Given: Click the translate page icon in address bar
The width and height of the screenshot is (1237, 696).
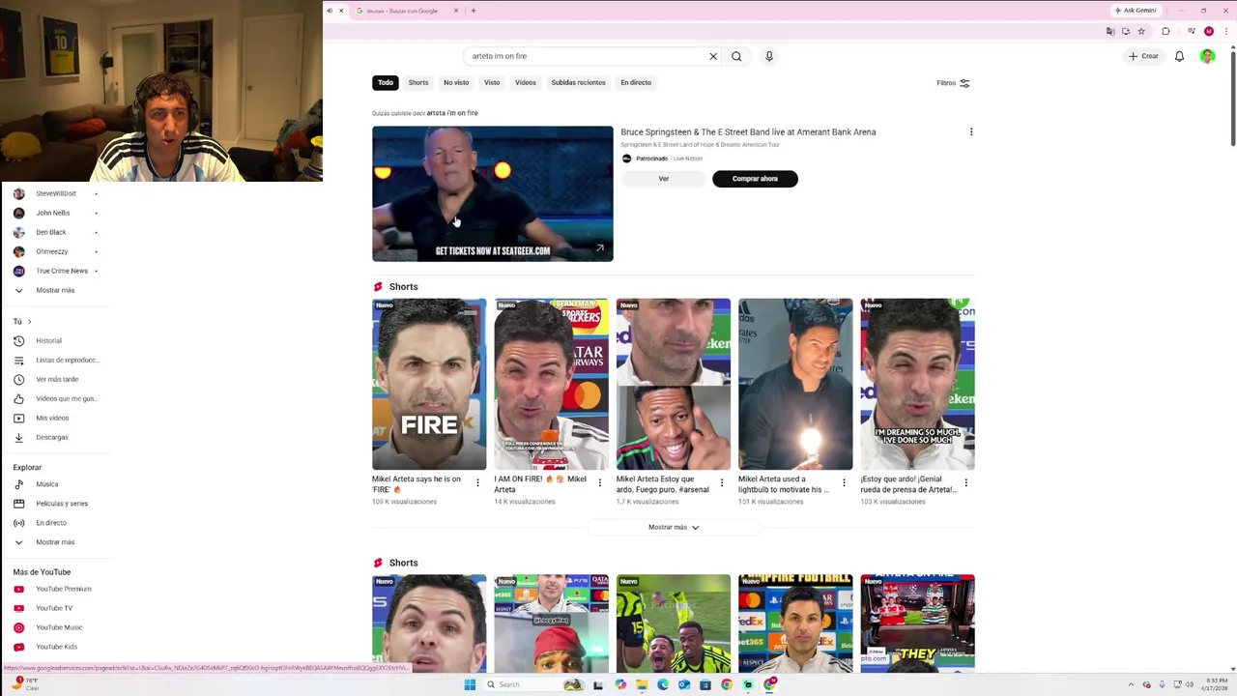Looking at the screenshot, I should click(x=1110, y=31).
